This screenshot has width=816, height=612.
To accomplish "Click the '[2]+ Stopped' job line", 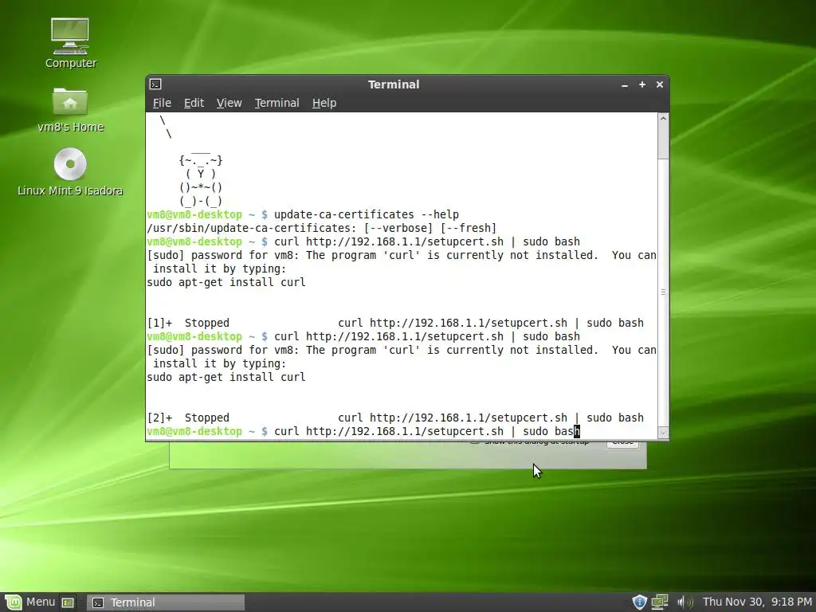I will (395, 418).
